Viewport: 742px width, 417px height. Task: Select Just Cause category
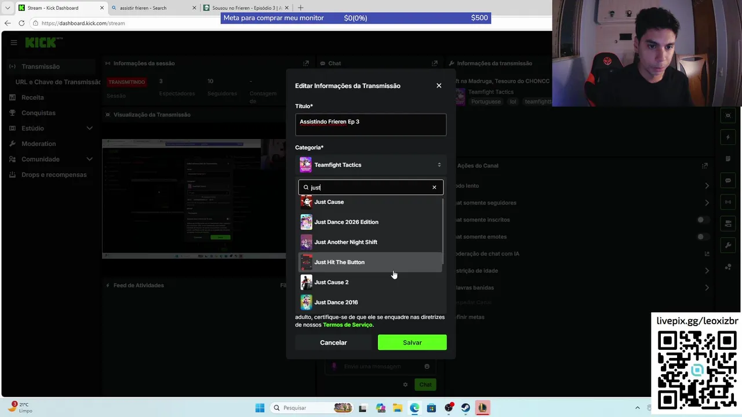pos(370,202)
